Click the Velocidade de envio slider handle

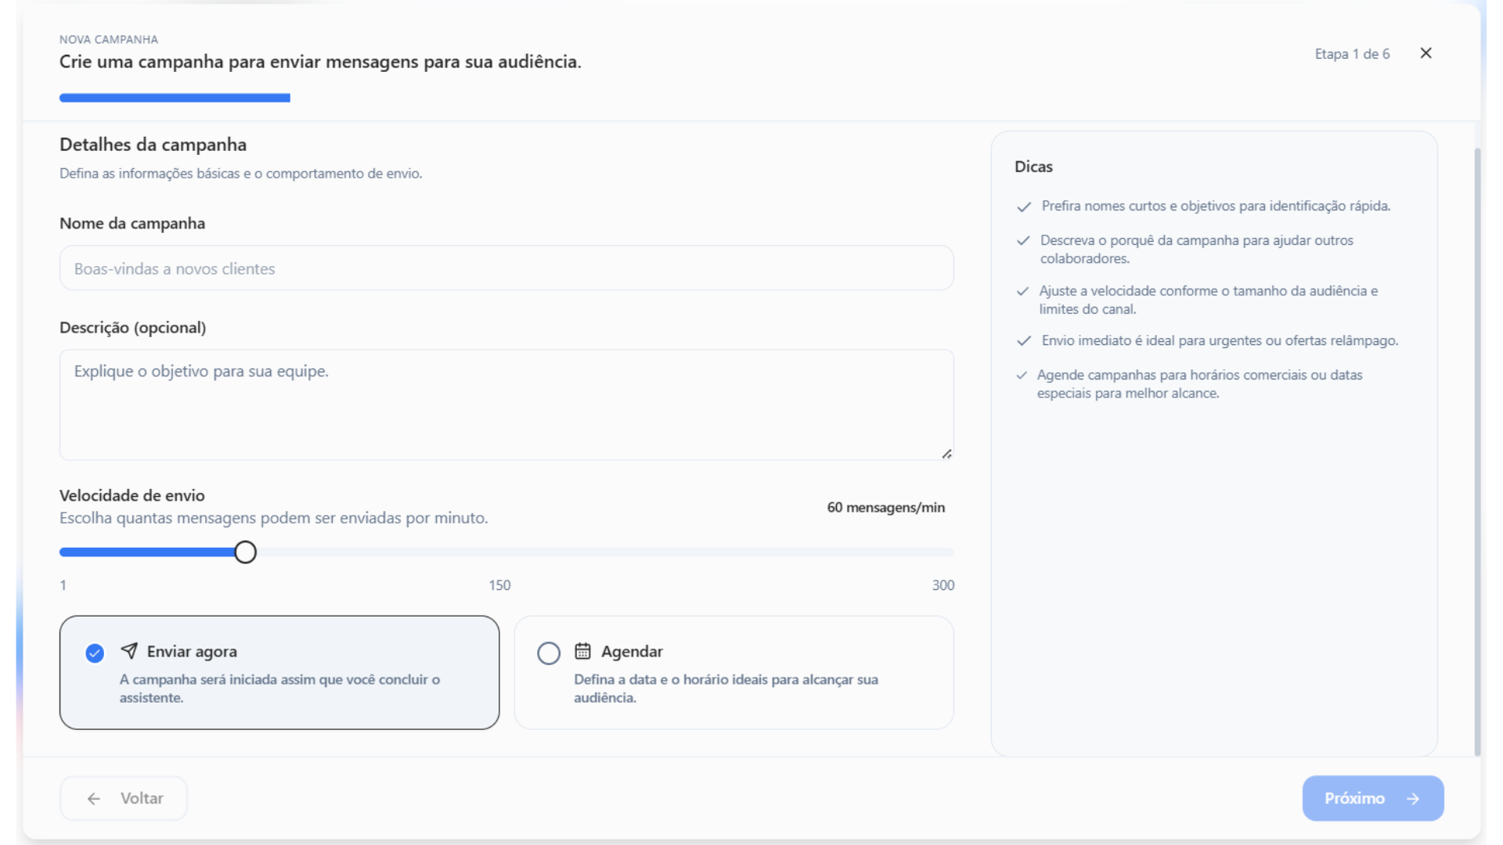pos(246,552)
